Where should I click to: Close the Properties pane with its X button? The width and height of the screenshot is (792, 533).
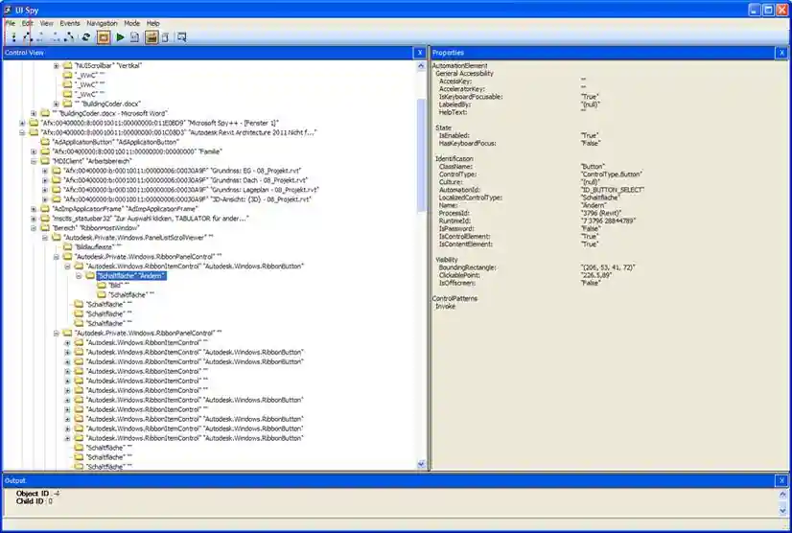tap(783, 52)
